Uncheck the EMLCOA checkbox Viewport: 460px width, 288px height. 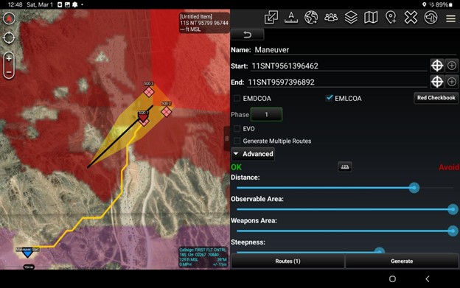pos(330,98)
